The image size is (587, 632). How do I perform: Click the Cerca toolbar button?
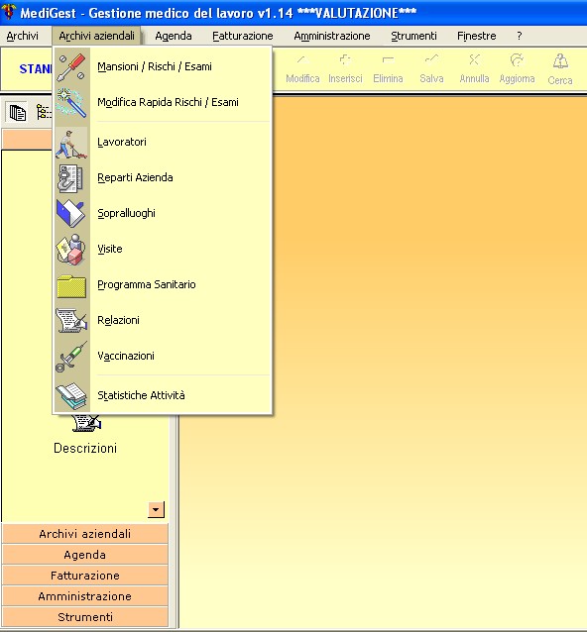click(x=560, y=70)
